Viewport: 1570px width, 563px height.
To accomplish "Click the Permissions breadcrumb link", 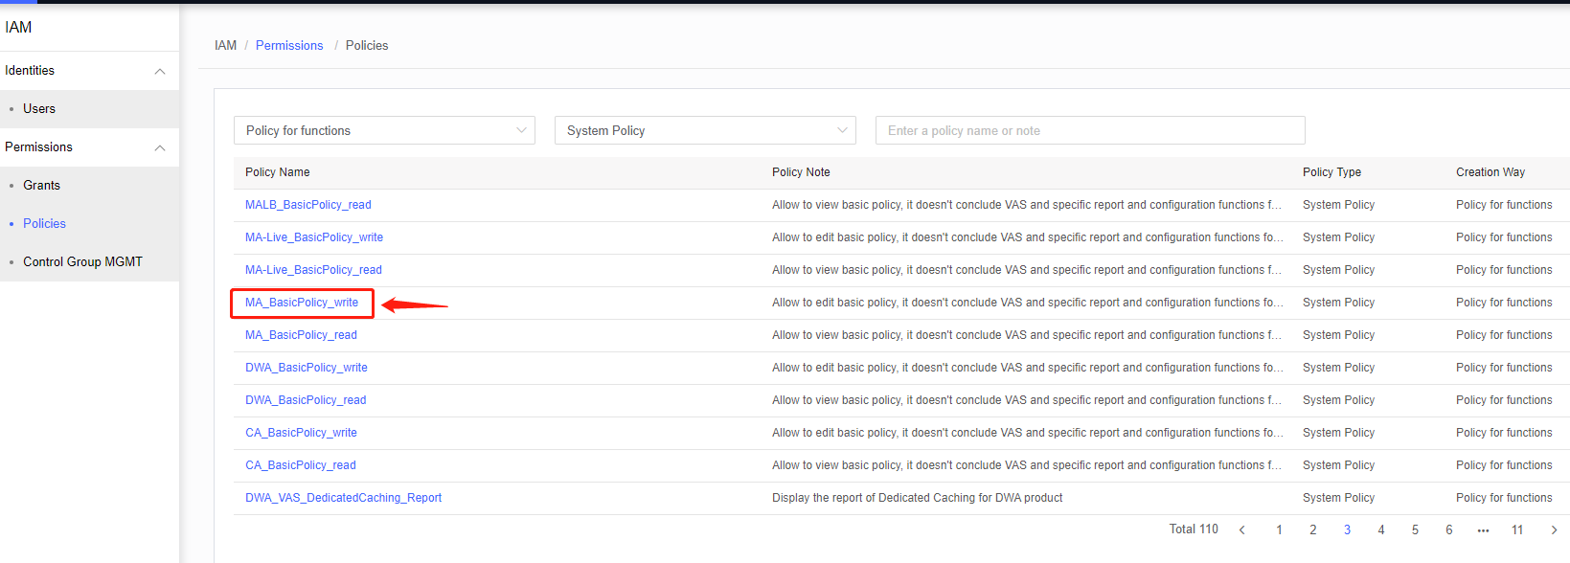I will (289, 46).
